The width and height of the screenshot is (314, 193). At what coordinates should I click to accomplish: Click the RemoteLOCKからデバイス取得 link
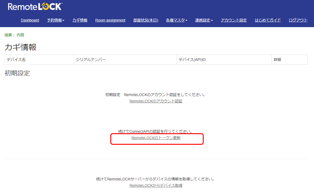click(x=156, y=186)
